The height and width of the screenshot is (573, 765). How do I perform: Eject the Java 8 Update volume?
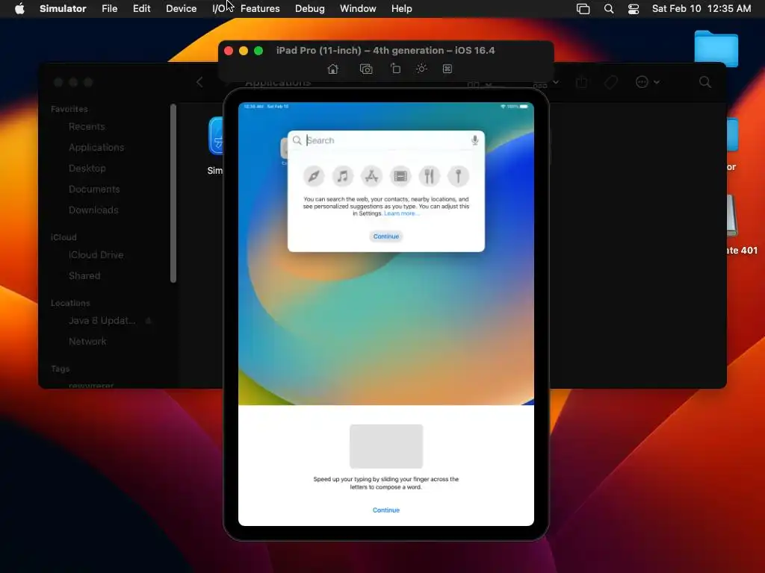coord(149,321)
